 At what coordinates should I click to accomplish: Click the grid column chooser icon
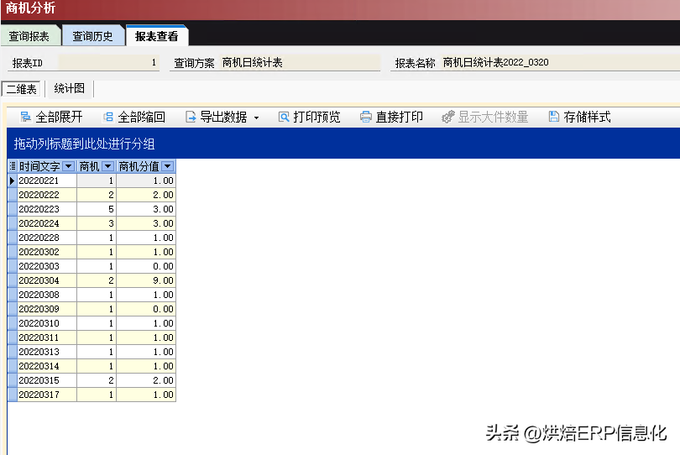pyautogui.click(x=13, y=165)
